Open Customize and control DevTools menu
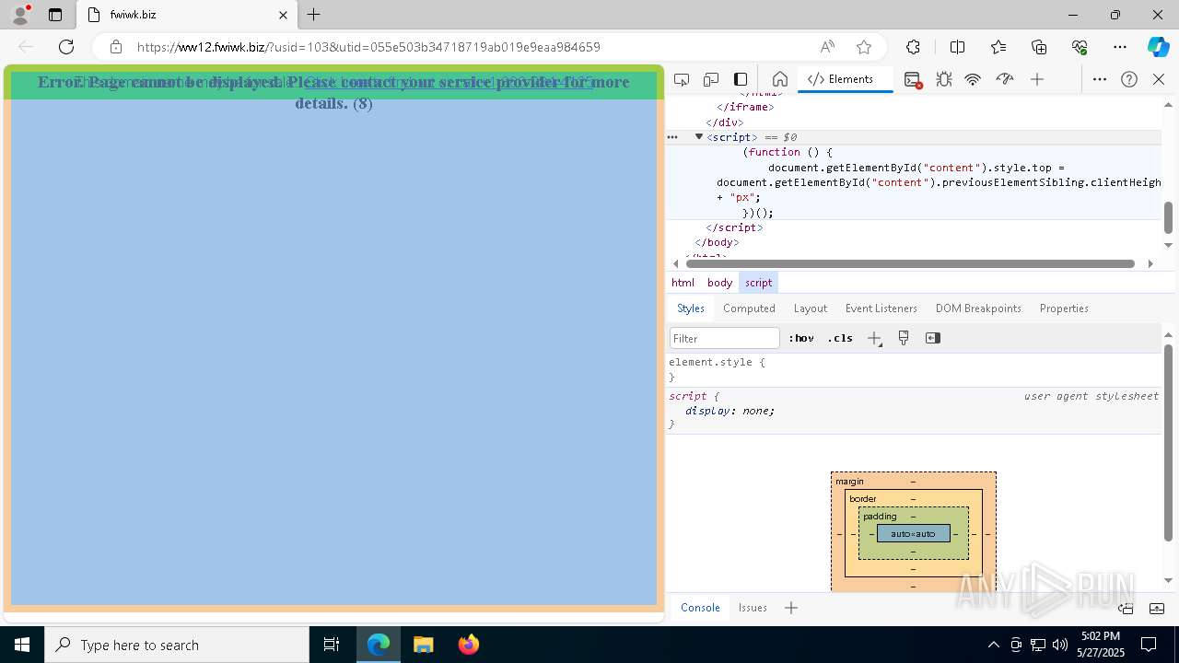This screenshot has height=663, width=1179. point(1100,79)
